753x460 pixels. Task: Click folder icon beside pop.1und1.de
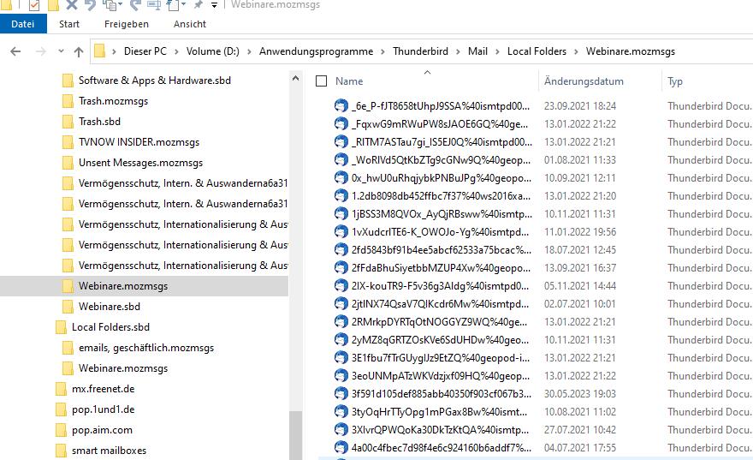(61, 409)
